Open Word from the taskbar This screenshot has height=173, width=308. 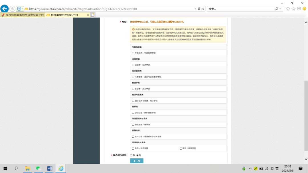click(50, 168)
